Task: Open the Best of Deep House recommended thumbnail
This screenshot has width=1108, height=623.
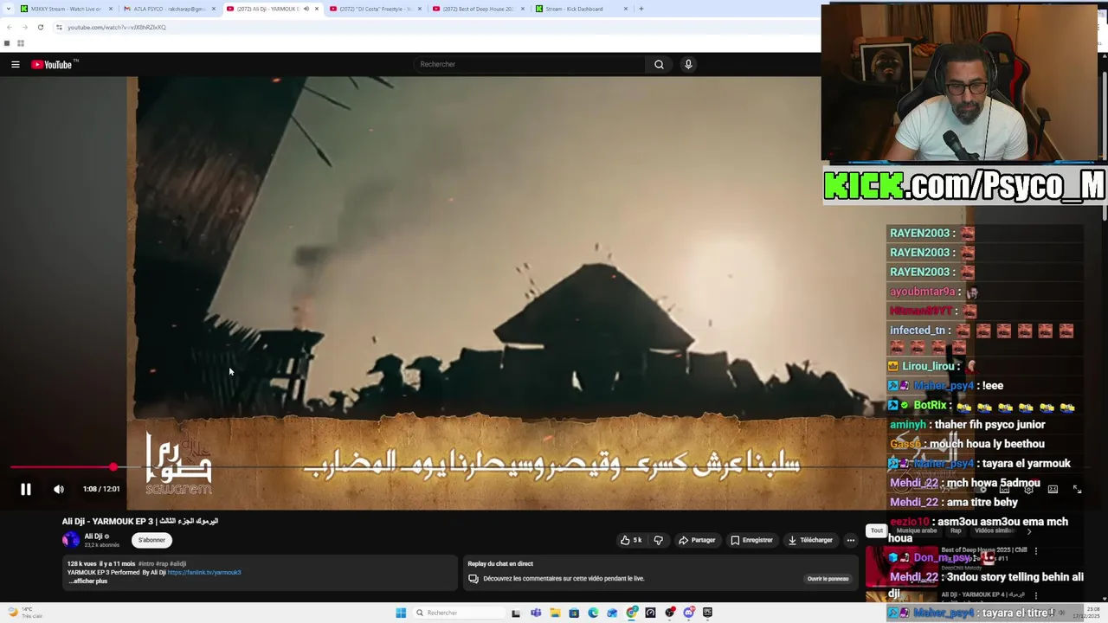Action: (901, 566)
